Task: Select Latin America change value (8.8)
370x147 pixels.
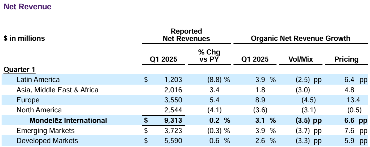Action: click(x=214, y=80)
